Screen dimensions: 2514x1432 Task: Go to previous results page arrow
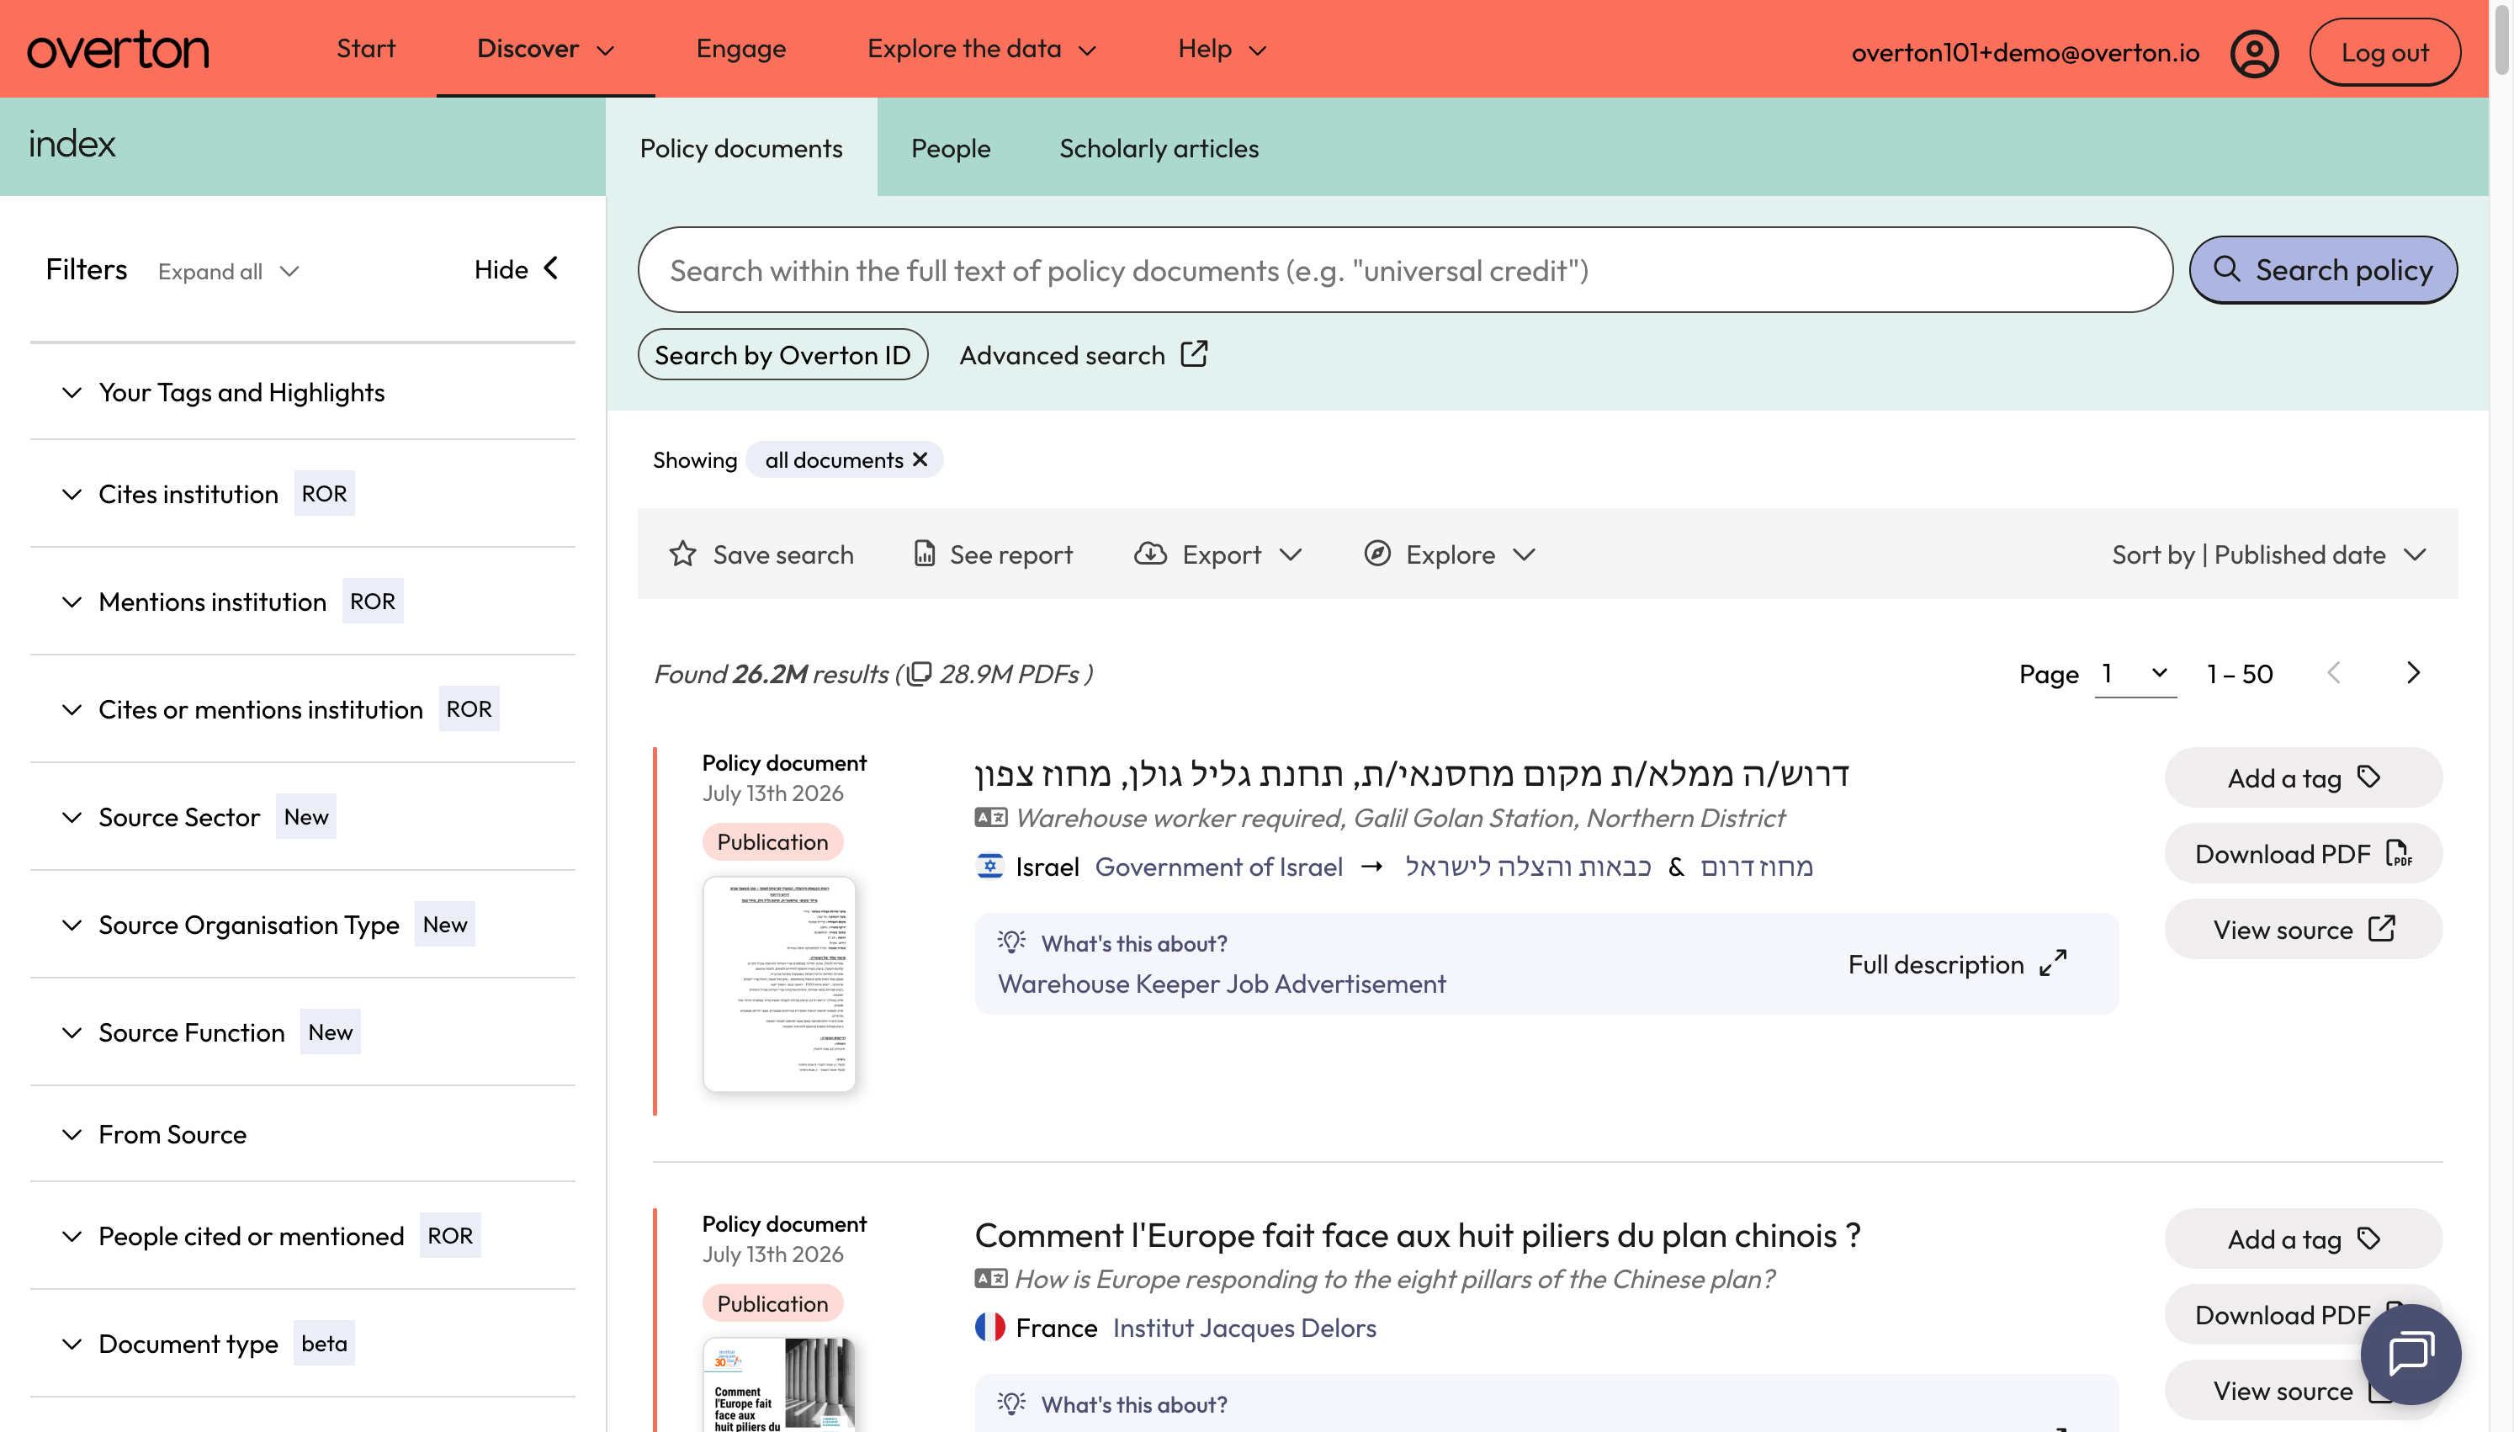2333,673
